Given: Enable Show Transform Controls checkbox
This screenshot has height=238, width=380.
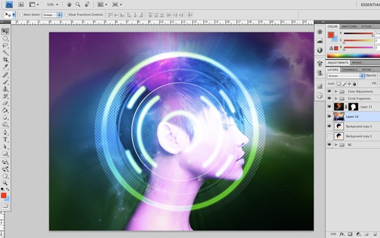Looking at the screenshot, I should (66, 15).
